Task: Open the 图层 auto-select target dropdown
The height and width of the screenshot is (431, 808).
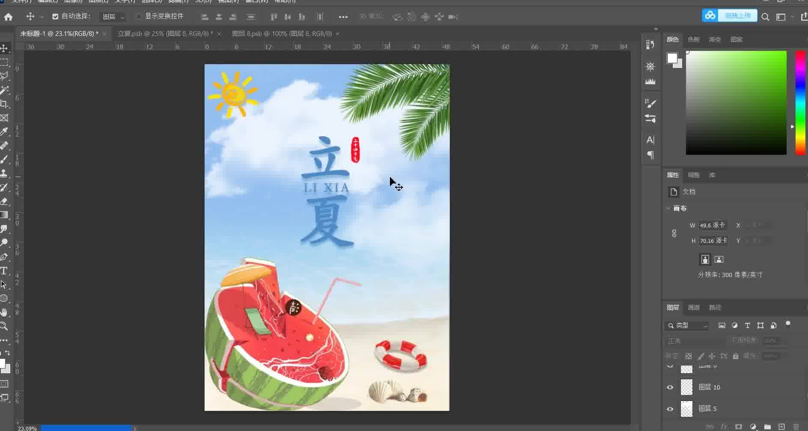Action: (113, 17)
